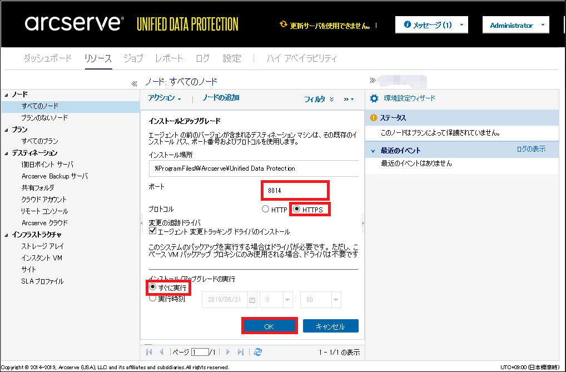Collapse the 最近のイベント section

[373, 151]
